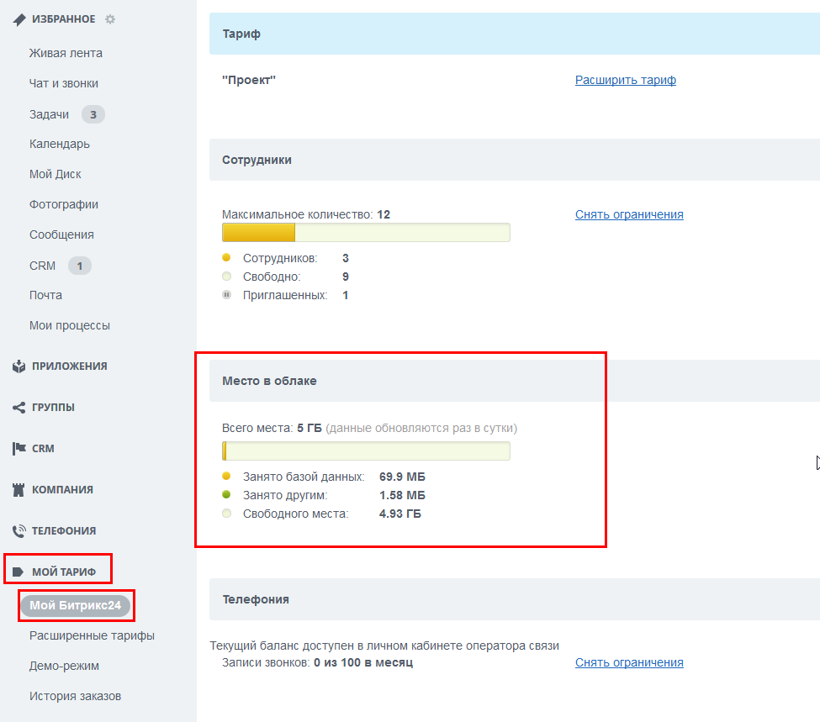Screen dimensions: 820x722
Task: Open CRM item under Избранное
Action: point(42,266)
